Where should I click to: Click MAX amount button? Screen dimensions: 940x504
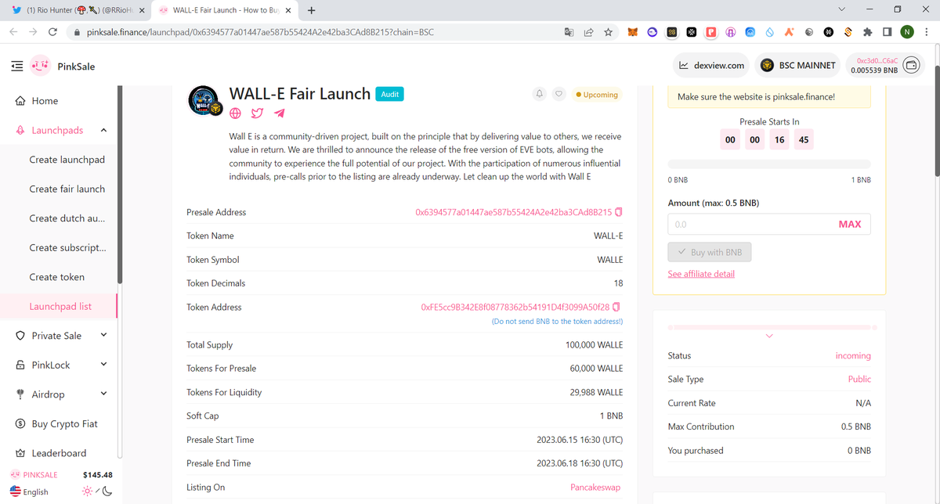[849, 224]
